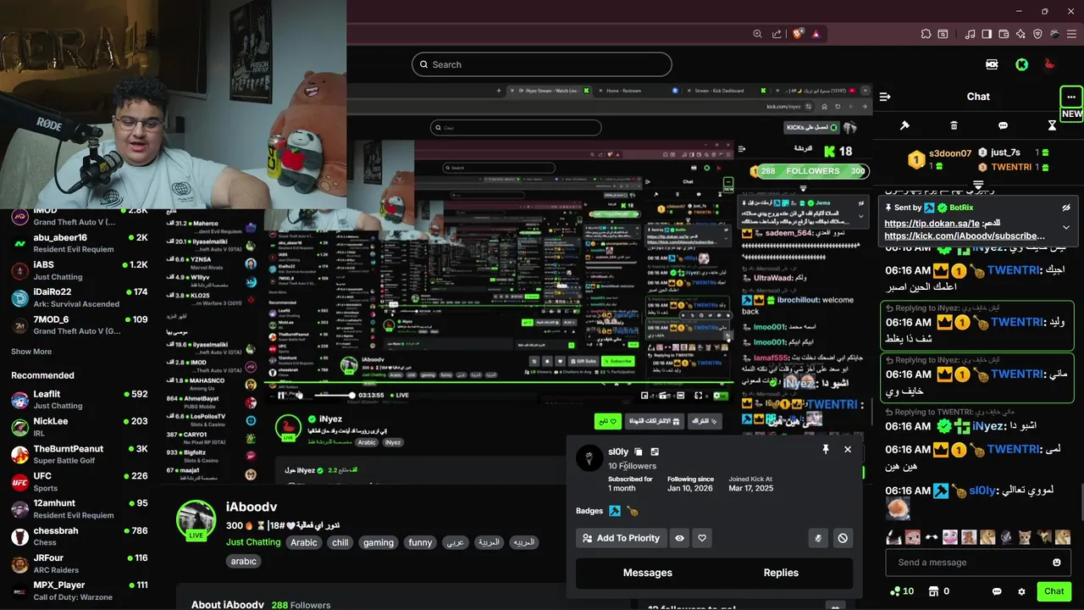The height and width of the screenshot is (610, 1084).
Task: Hide the pinned BotRix message
Action: click(x=1066, y=208)
